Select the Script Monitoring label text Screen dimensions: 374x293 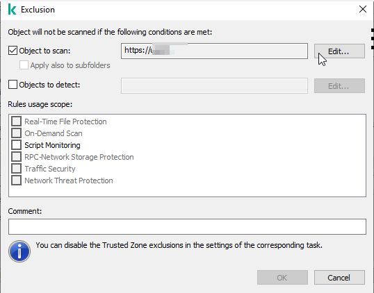(x=52, y=145)
